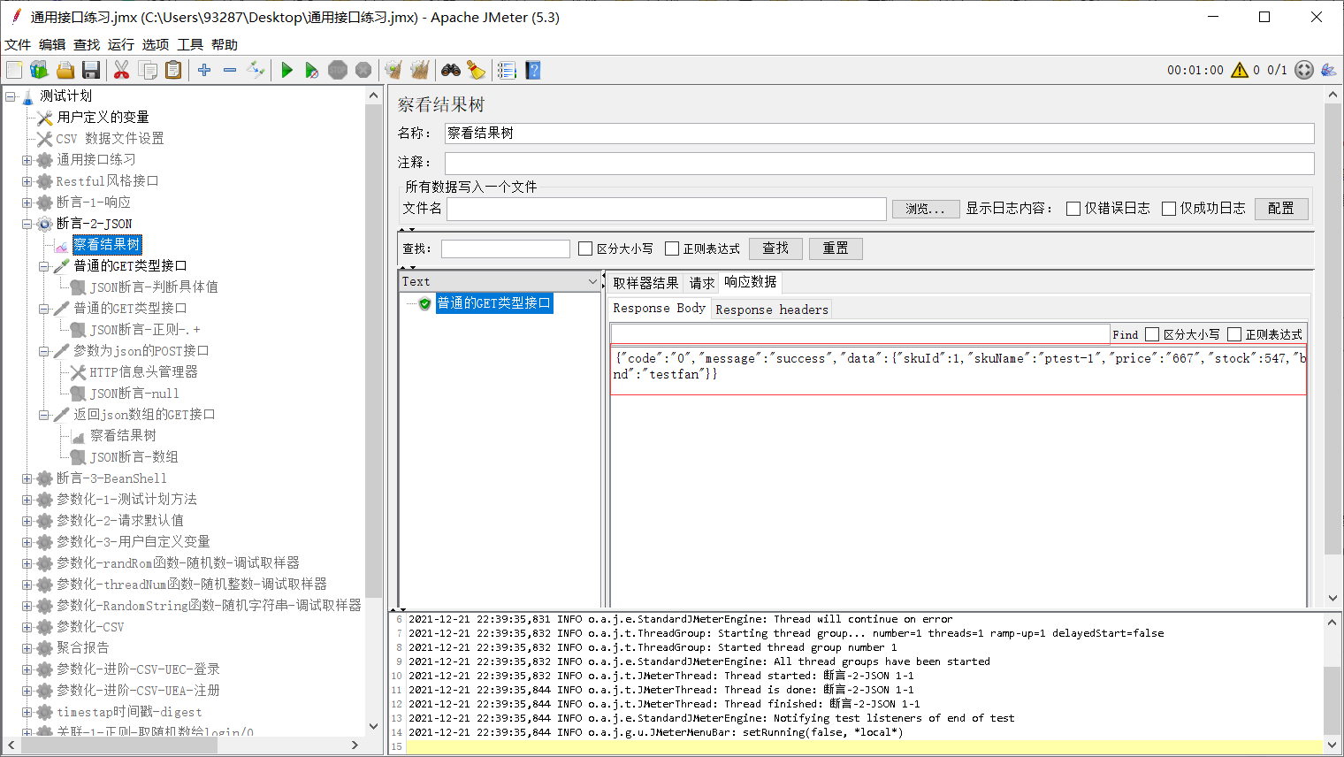Enable 仅错误日志 checkbox
Viewport: 1344px width, 757px height.
tap(1073, 209)
